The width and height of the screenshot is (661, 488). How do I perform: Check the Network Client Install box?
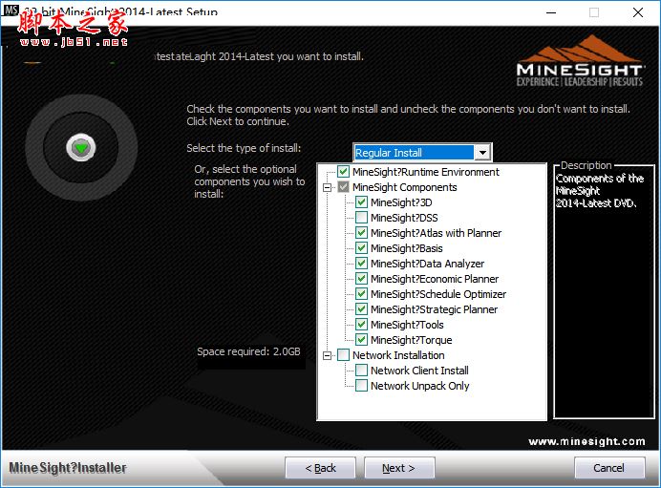(361, 371)
